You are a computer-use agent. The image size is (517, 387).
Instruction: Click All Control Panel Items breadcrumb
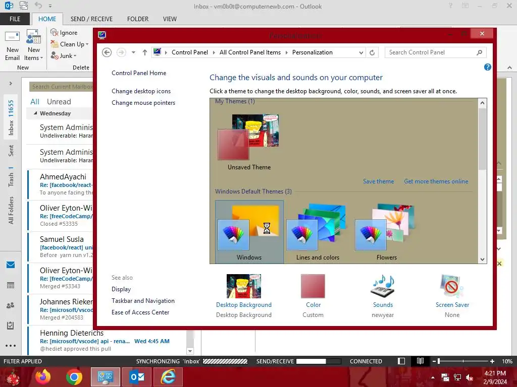tap(250, 52)
